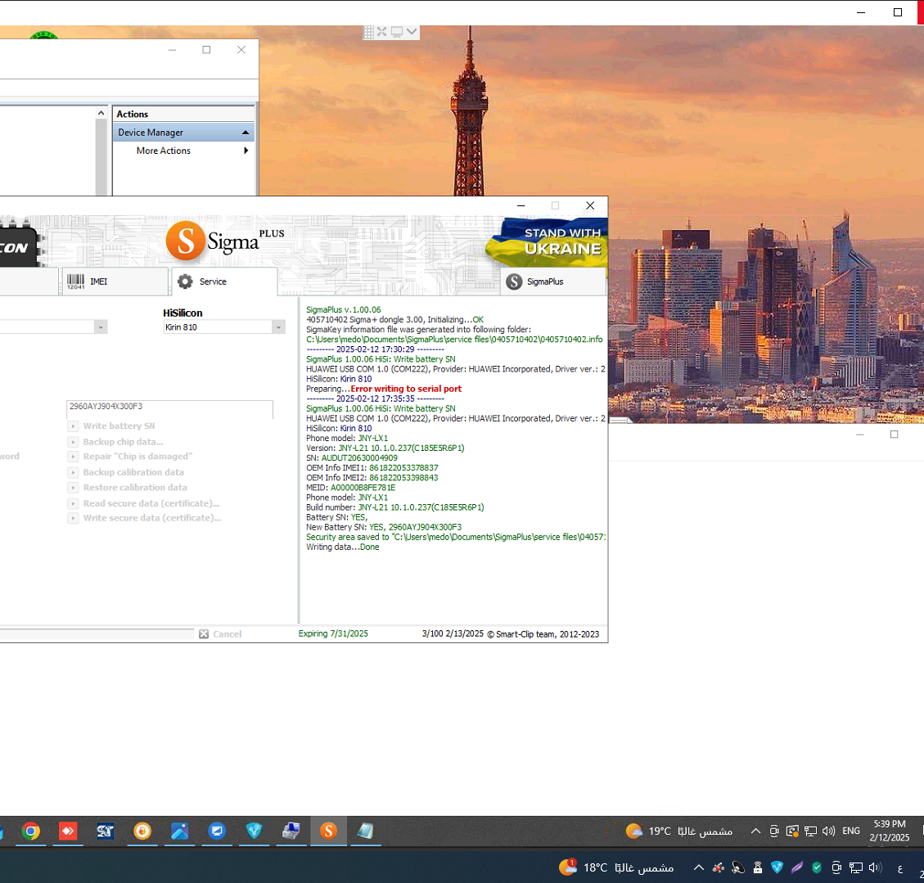The width and height of the screenshot is (924, 883).
Task: Show hidden icons in the lower tray
Action: tap(698, 867)
